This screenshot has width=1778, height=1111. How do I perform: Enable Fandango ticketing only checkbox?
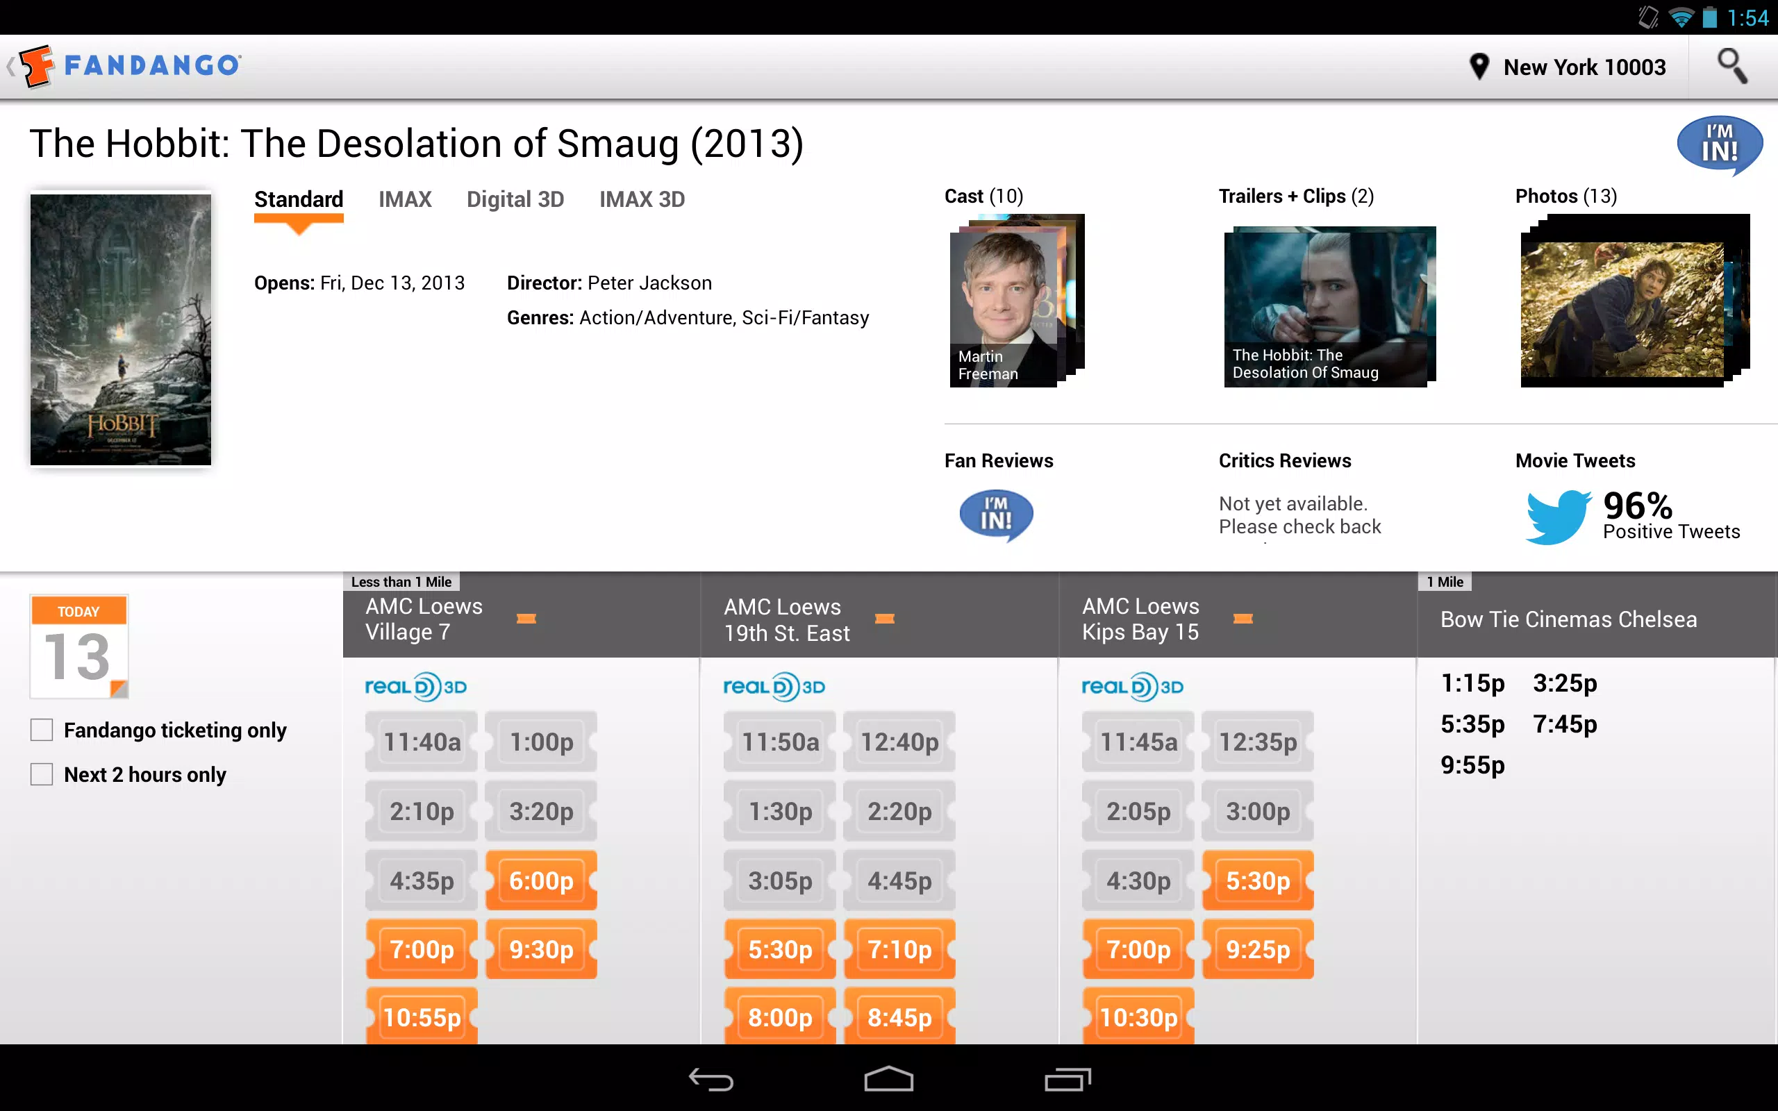click(42, 730)
